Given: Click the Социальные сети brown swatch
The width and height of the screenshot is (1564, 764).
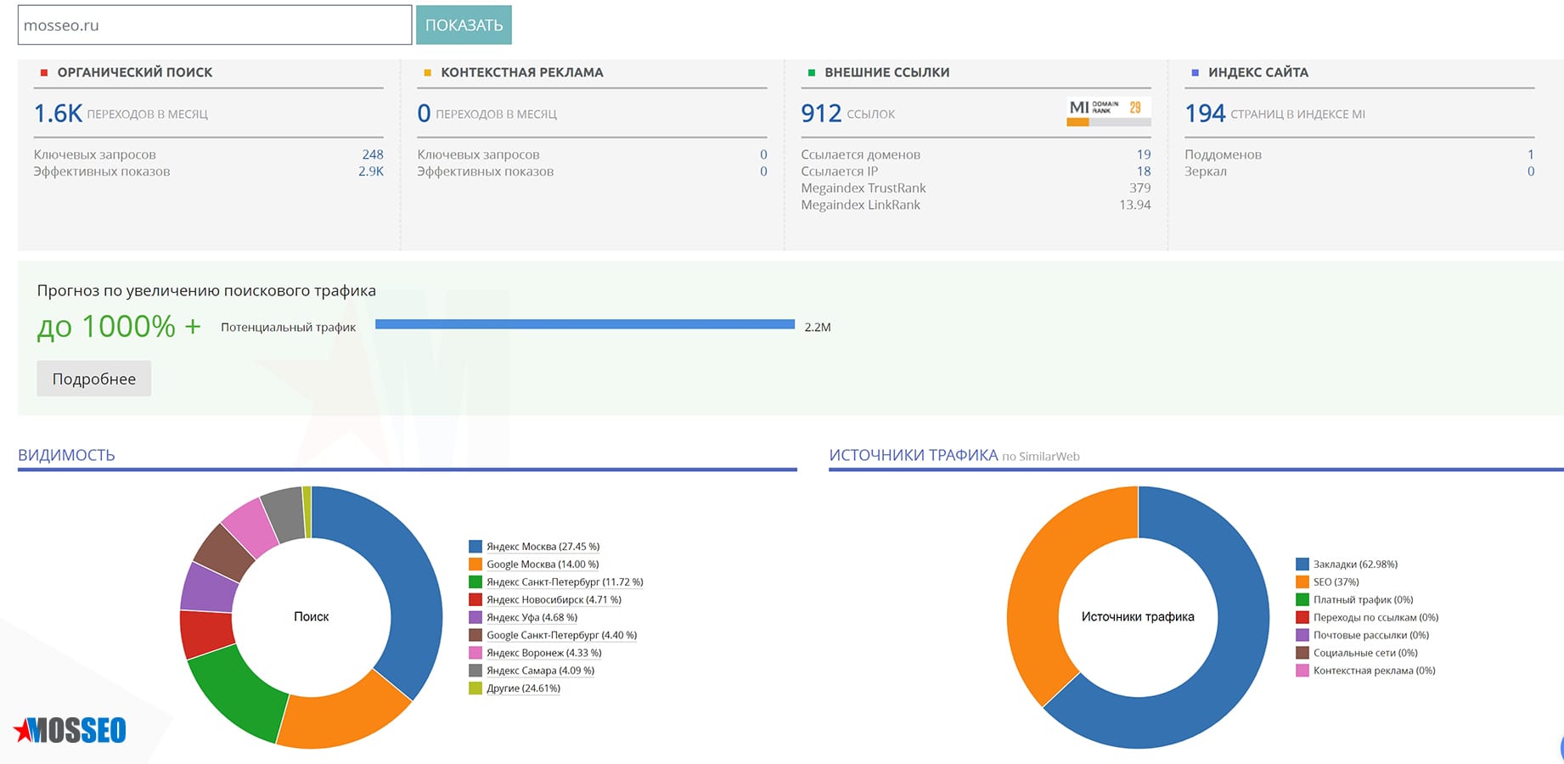Looking at the screenshot, I should pyautogui.click(x=1302, y=653).
